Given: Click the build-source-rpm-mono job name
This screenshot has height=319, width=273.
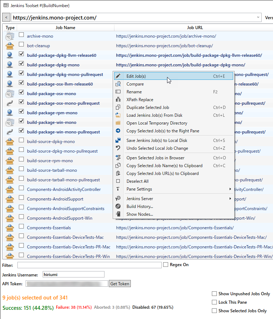Looking at the screenshot, I should click(50, 161).
